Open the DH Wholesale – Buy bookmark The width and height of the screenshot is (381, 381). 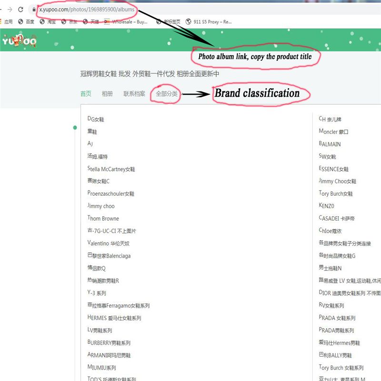(126, 21)
